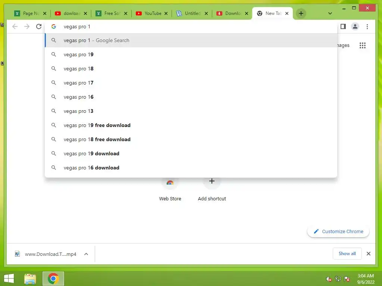Click the muted volume tray icon
This screenshot has width=382, height=286.
pos(329,279)
